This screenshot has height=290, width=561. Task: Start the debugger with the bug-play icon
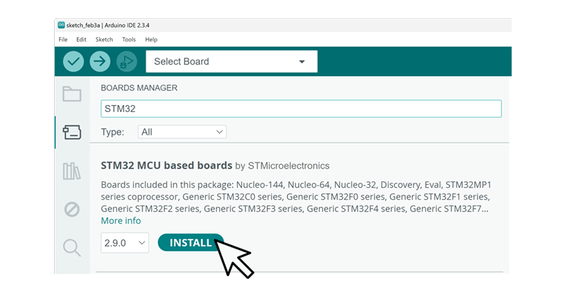(127, 62)
